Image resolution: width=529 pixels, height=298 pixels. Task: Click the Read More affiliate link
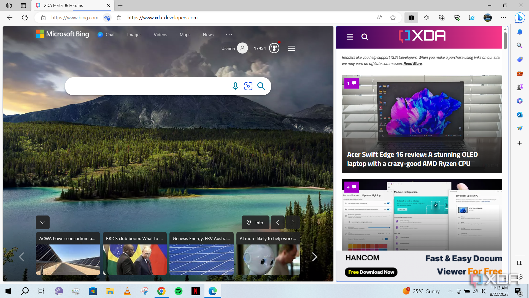tap(413, 64)
